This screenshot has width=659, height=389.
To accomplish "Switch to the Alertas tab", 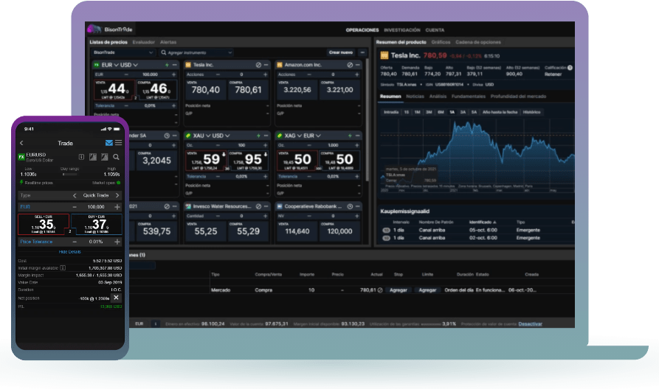I will click(168, 42).
